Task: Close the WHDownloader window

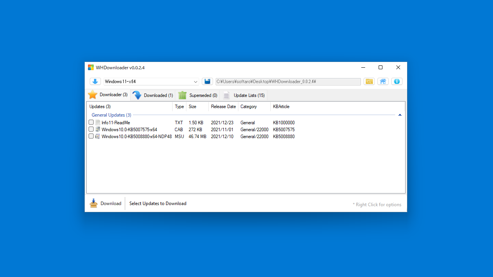Action: click(x=398, y=67)
